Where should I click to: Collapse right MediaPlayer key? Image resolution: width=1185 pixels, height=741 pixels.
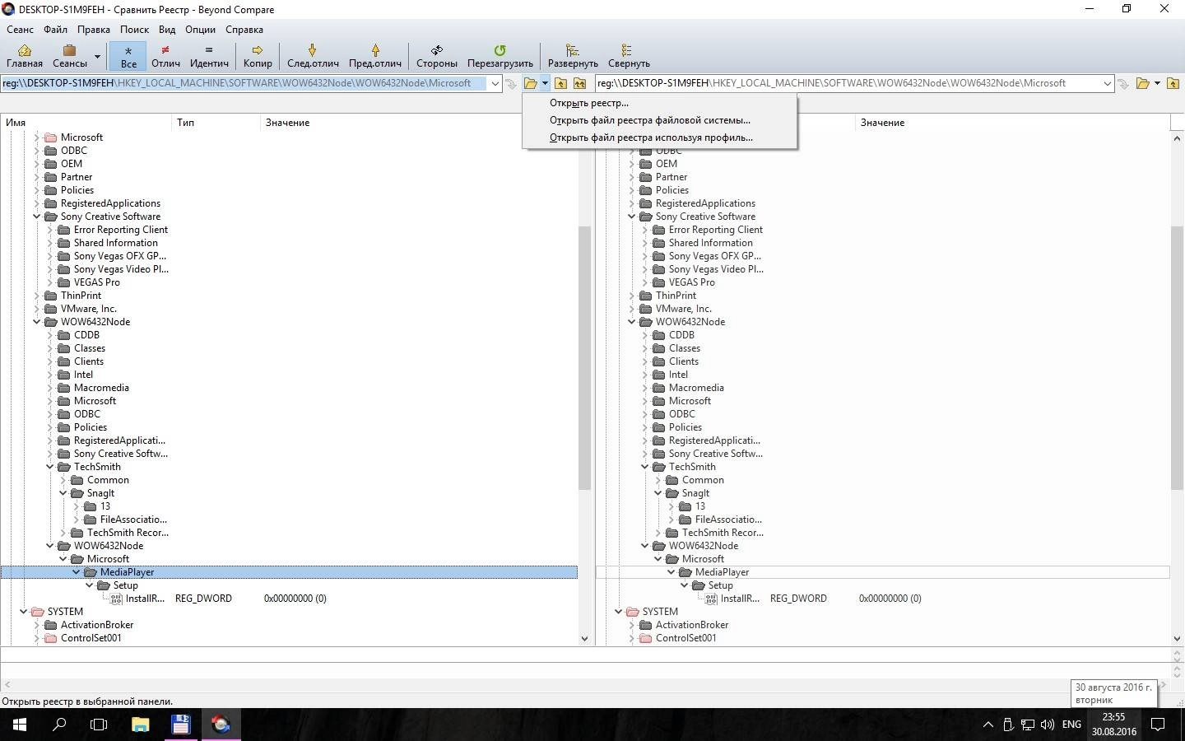coord(671,572)
